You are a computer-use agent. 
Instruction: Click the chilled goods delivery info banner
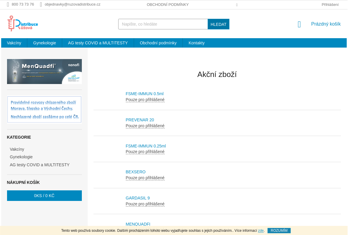tap(44, 110)
